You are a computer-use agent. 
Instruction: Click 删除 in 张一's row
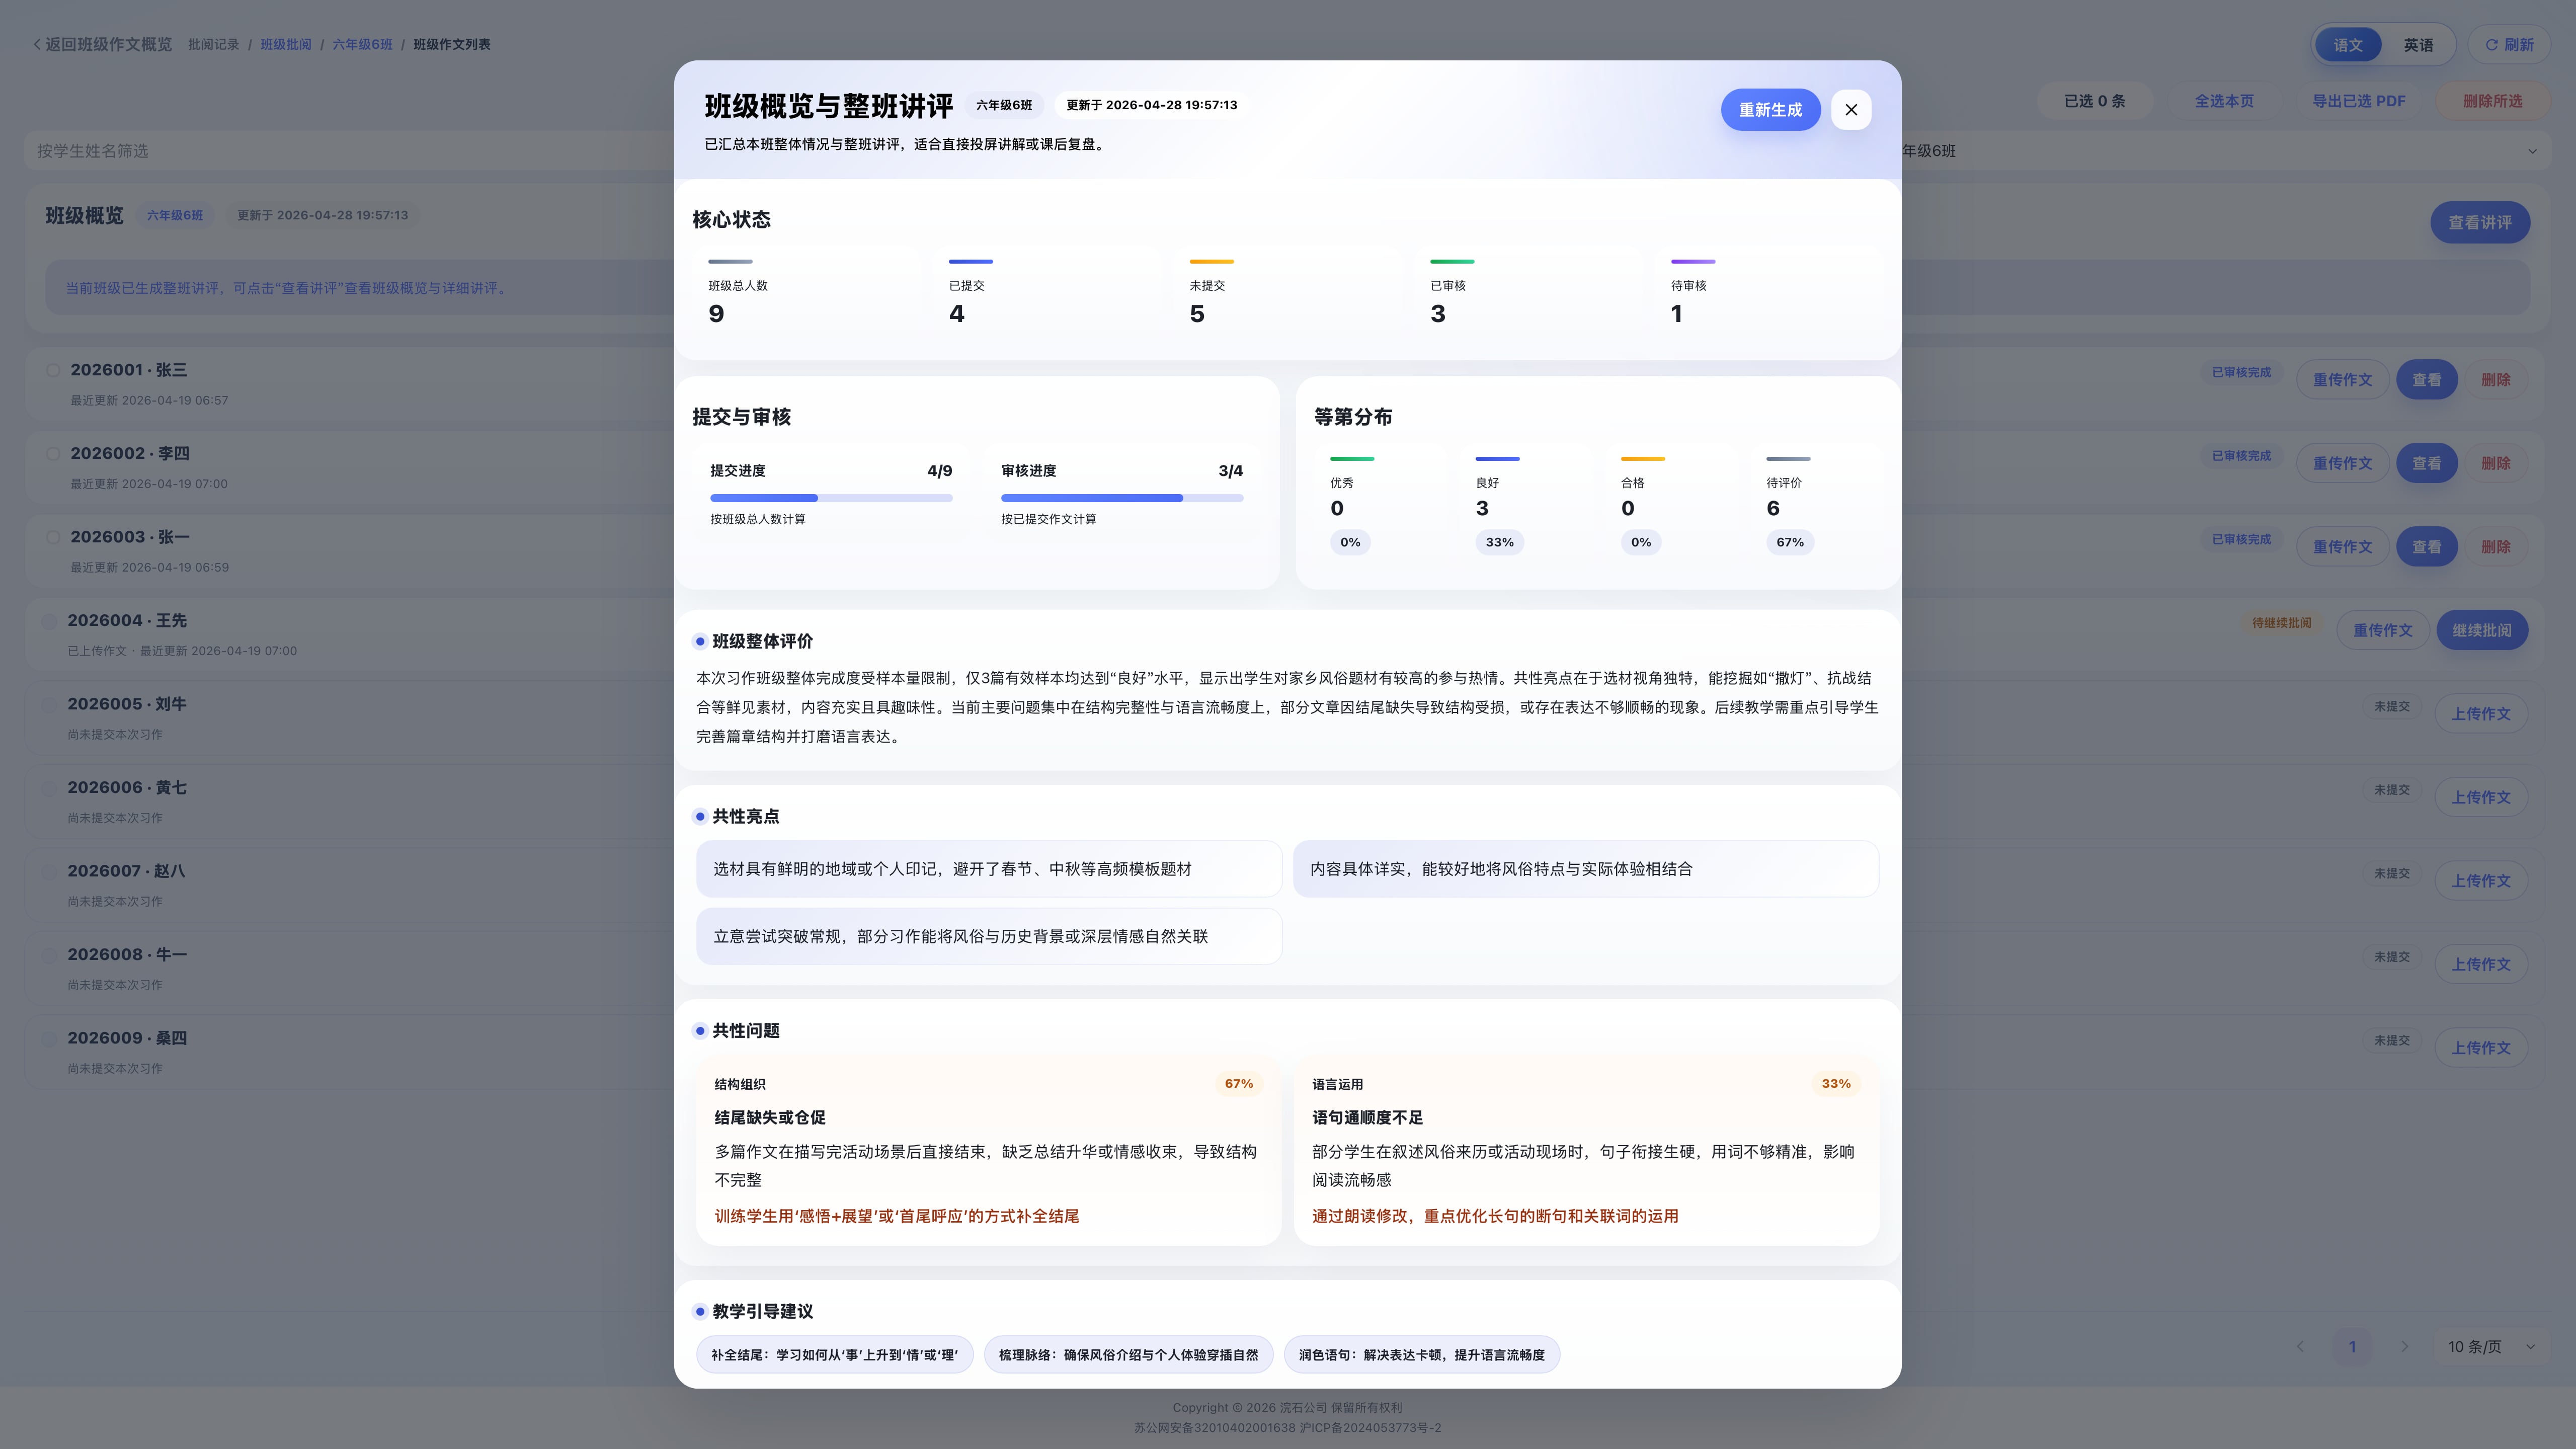pyautogui.click(x=2495, y=547)
